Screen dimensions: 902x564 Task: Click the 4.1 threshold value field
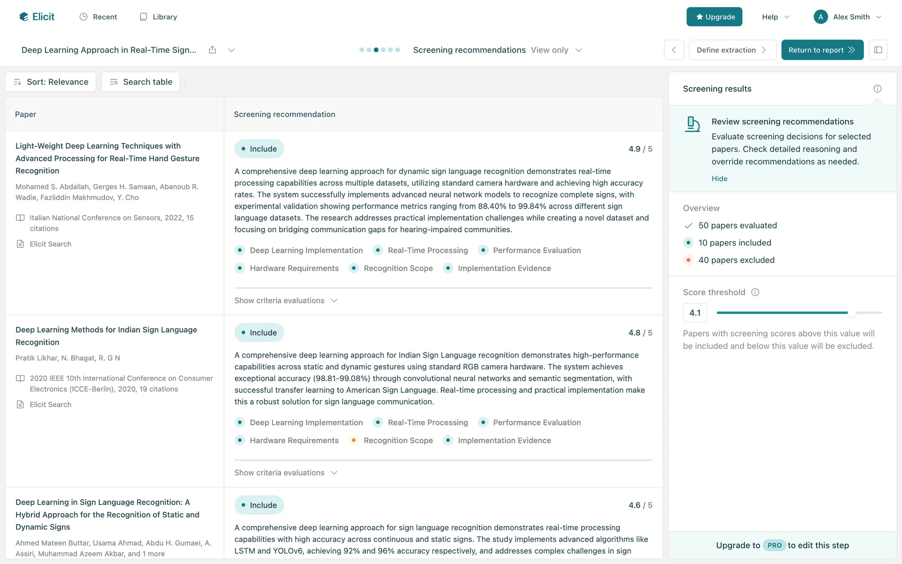coord(695,313)
